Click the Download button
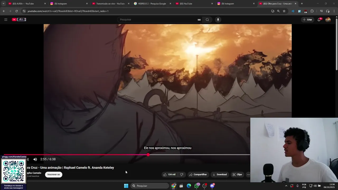 click(x=220, y=174)
